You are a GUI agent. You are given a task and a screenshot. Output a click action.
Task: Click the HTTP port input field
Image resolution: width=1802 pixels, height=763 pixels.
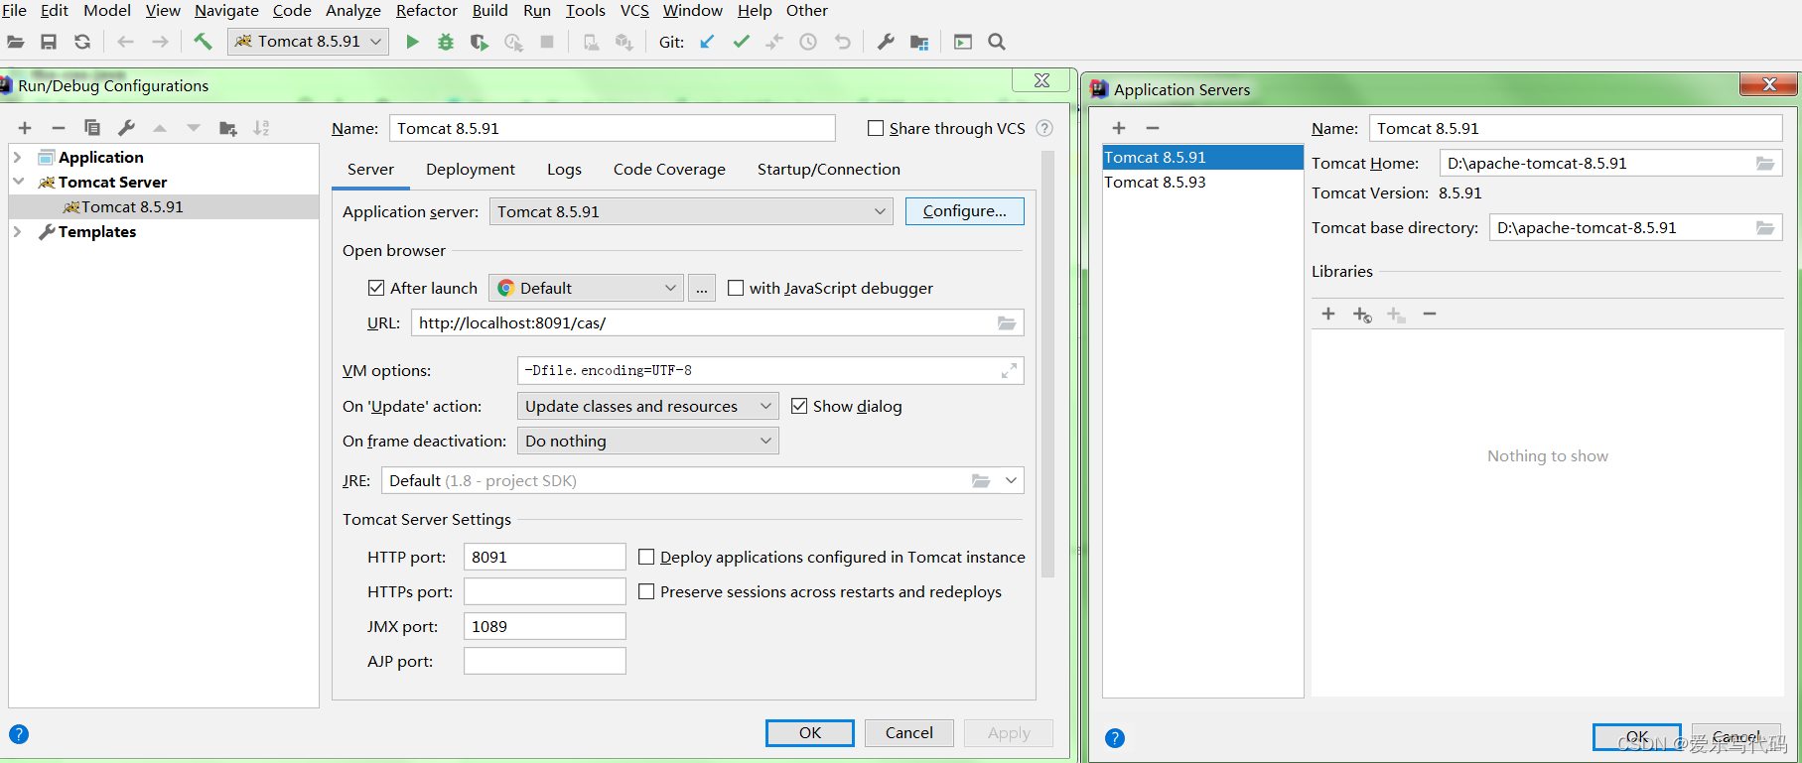point(544,557)
